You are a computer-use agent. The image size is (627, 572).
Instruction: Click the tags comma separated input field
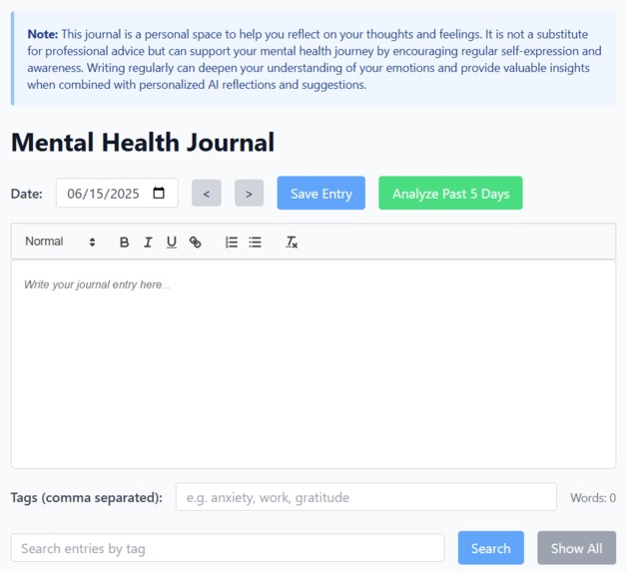[366, 497]
